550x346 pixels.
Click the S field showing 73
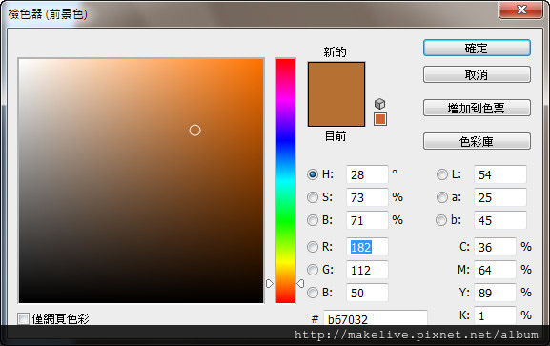[x=367, y=197]
